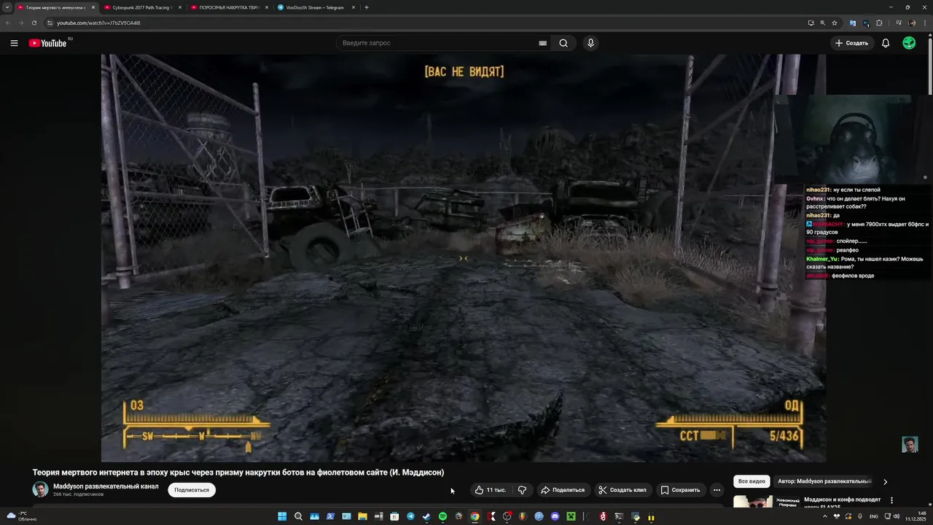The image size is (933, 525).
Task: Select the Все видео filter chip
Action: point(752,481)
